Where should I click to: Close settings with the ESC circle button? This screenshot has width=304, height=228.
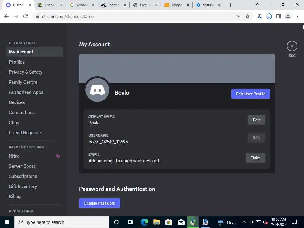point(292,46)
